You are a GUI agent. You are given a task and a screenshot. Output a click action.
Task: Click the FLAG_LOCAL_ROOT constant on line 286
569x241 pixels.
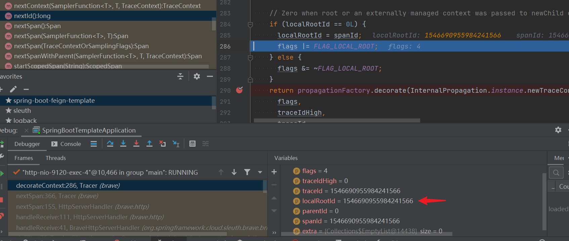(344, 46)
